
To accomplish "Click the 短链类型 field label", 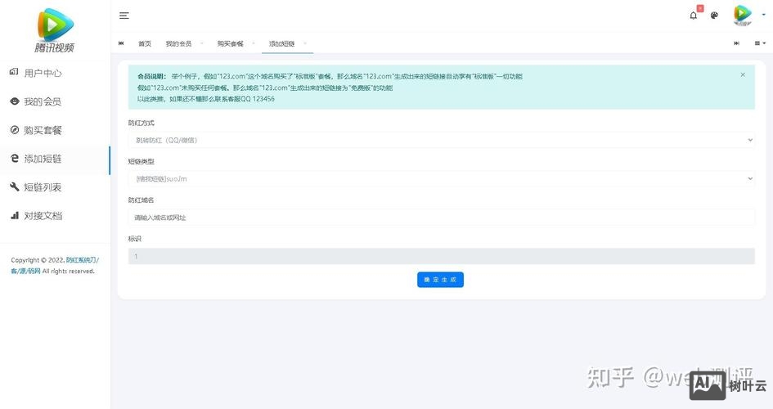I will point(141,161).
